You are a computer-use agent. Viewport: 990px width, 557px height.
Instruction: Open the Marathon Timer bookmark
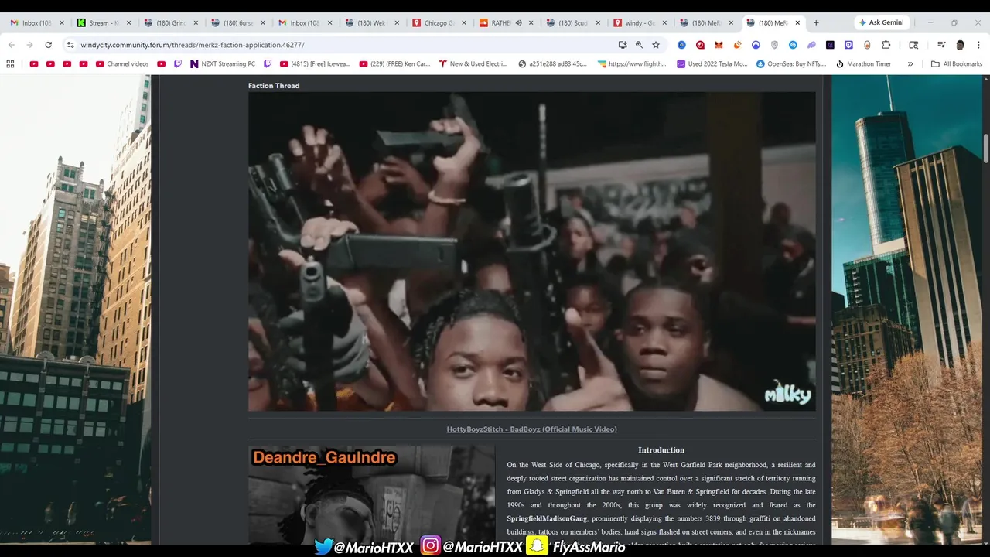click(864, 64)
